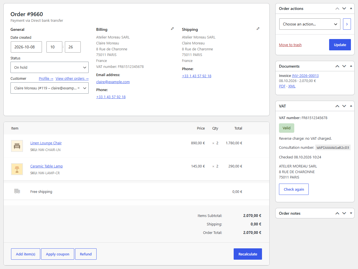Collapse the Documents panel
Image resolution: width=358 pixels, height=269 pixels.
tap(351, 66)
